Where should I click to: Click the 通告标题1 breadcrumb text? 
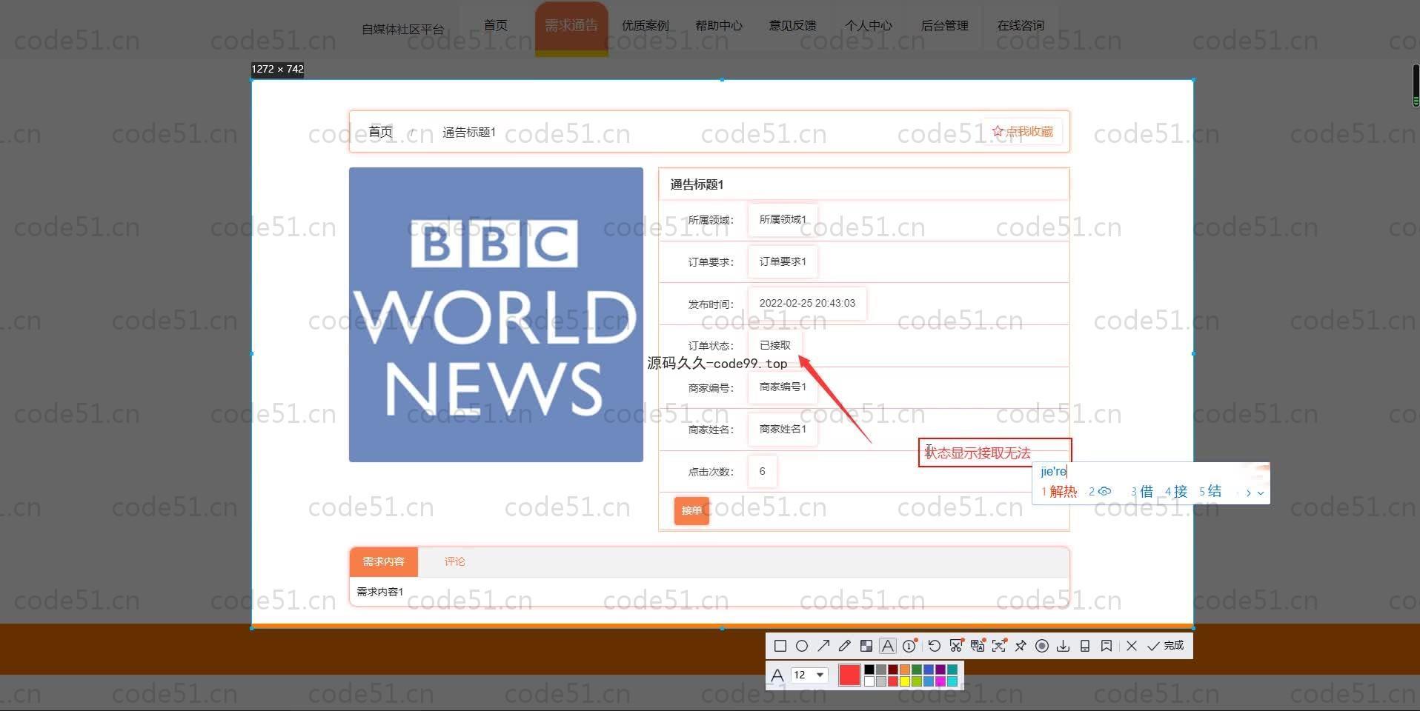(469, 132)
